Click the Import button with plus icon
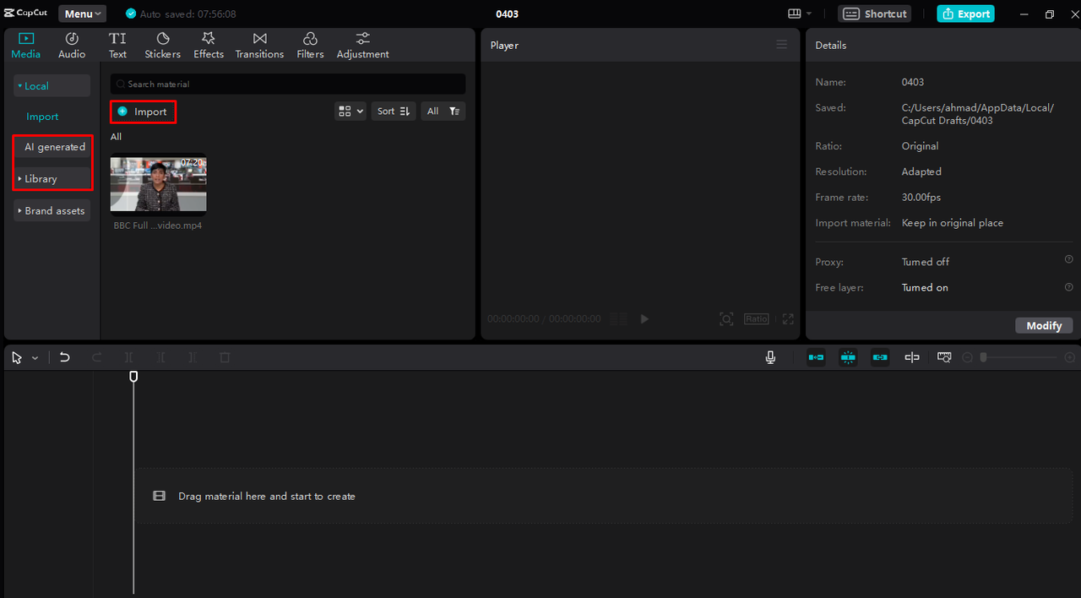This screenshot has height=598, width=1081. (143, 111)
